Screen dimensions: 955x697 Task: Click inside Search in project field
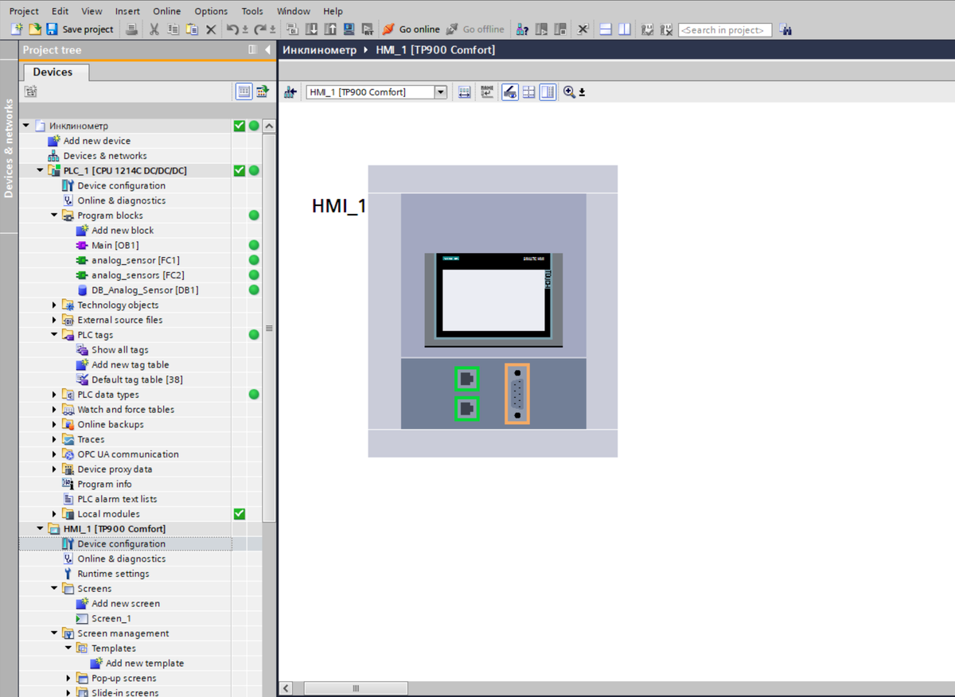point(726,30)
